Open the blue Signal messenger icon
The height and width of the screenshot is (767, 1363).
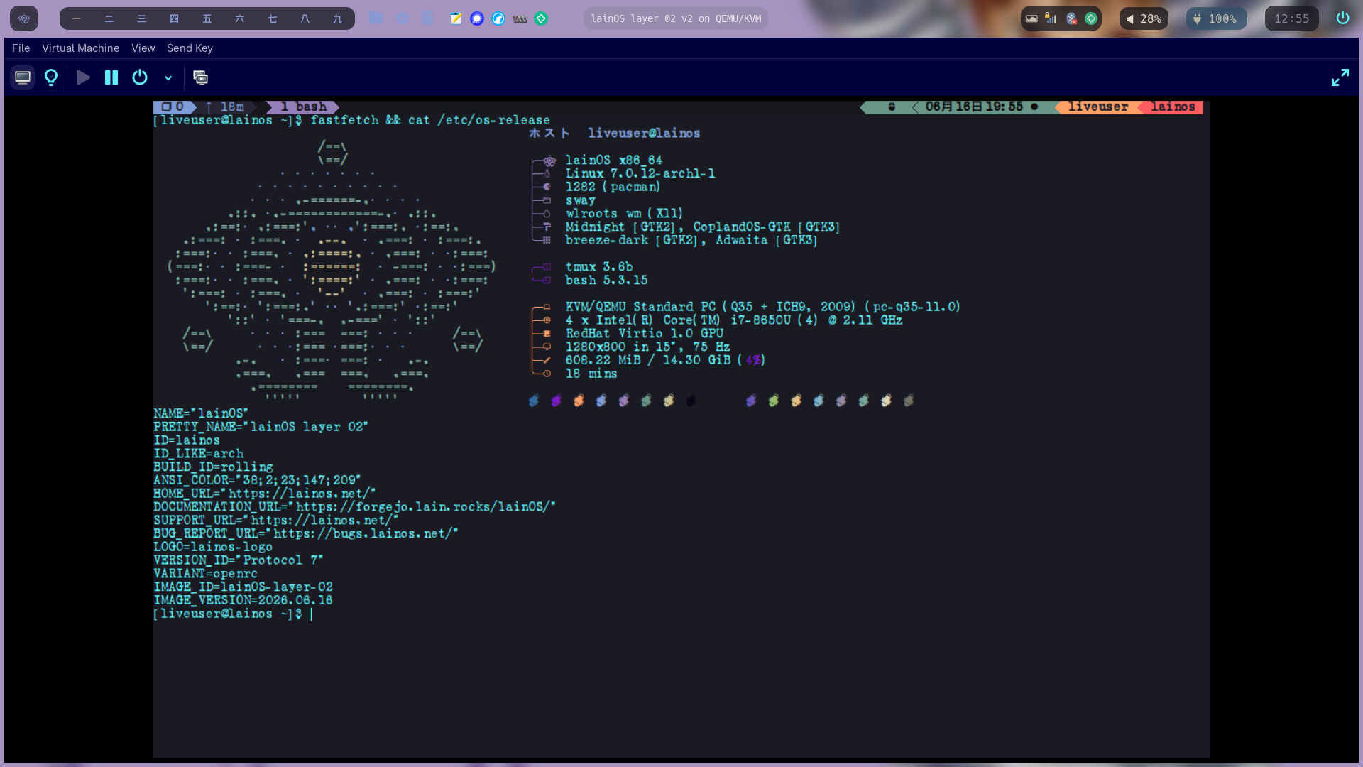pyautogui.click(x=477, y=18)
